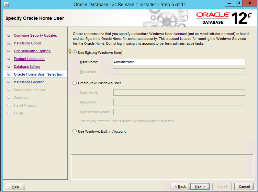Go to Installation Option step
Viewport: 258px width, 192px height.
pos(28,43)
